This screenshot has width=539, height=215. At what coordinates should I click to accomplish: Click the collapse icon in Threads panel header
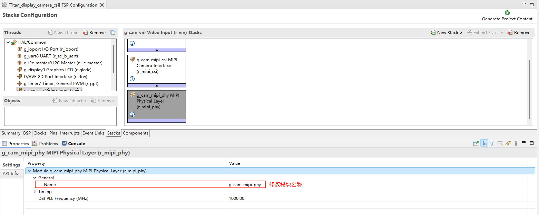tap(113, 33)
